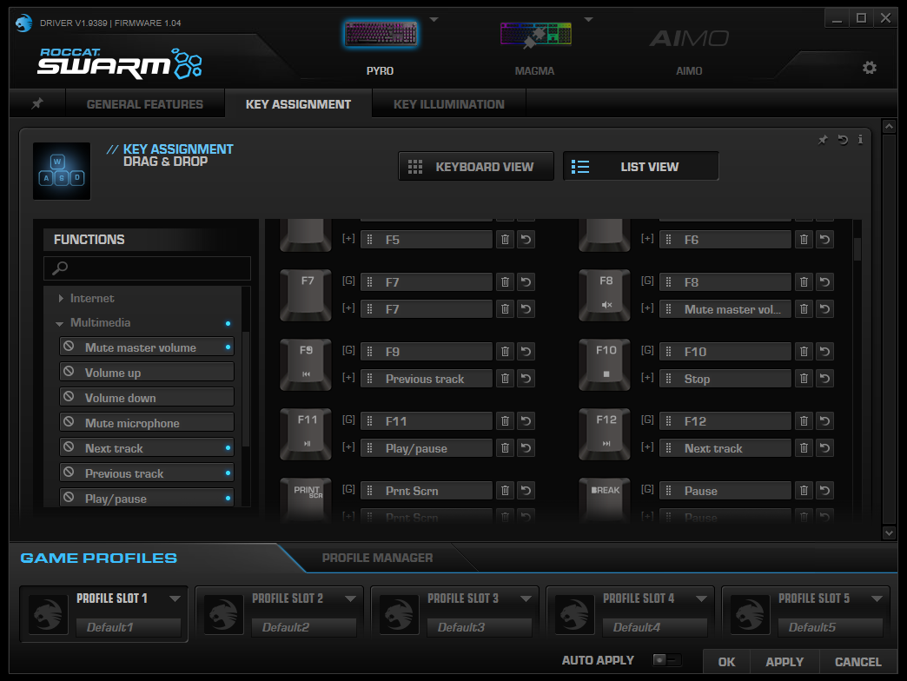
Task: Reset the Stop assignment on F10
Action: click(x=824, y=379)
